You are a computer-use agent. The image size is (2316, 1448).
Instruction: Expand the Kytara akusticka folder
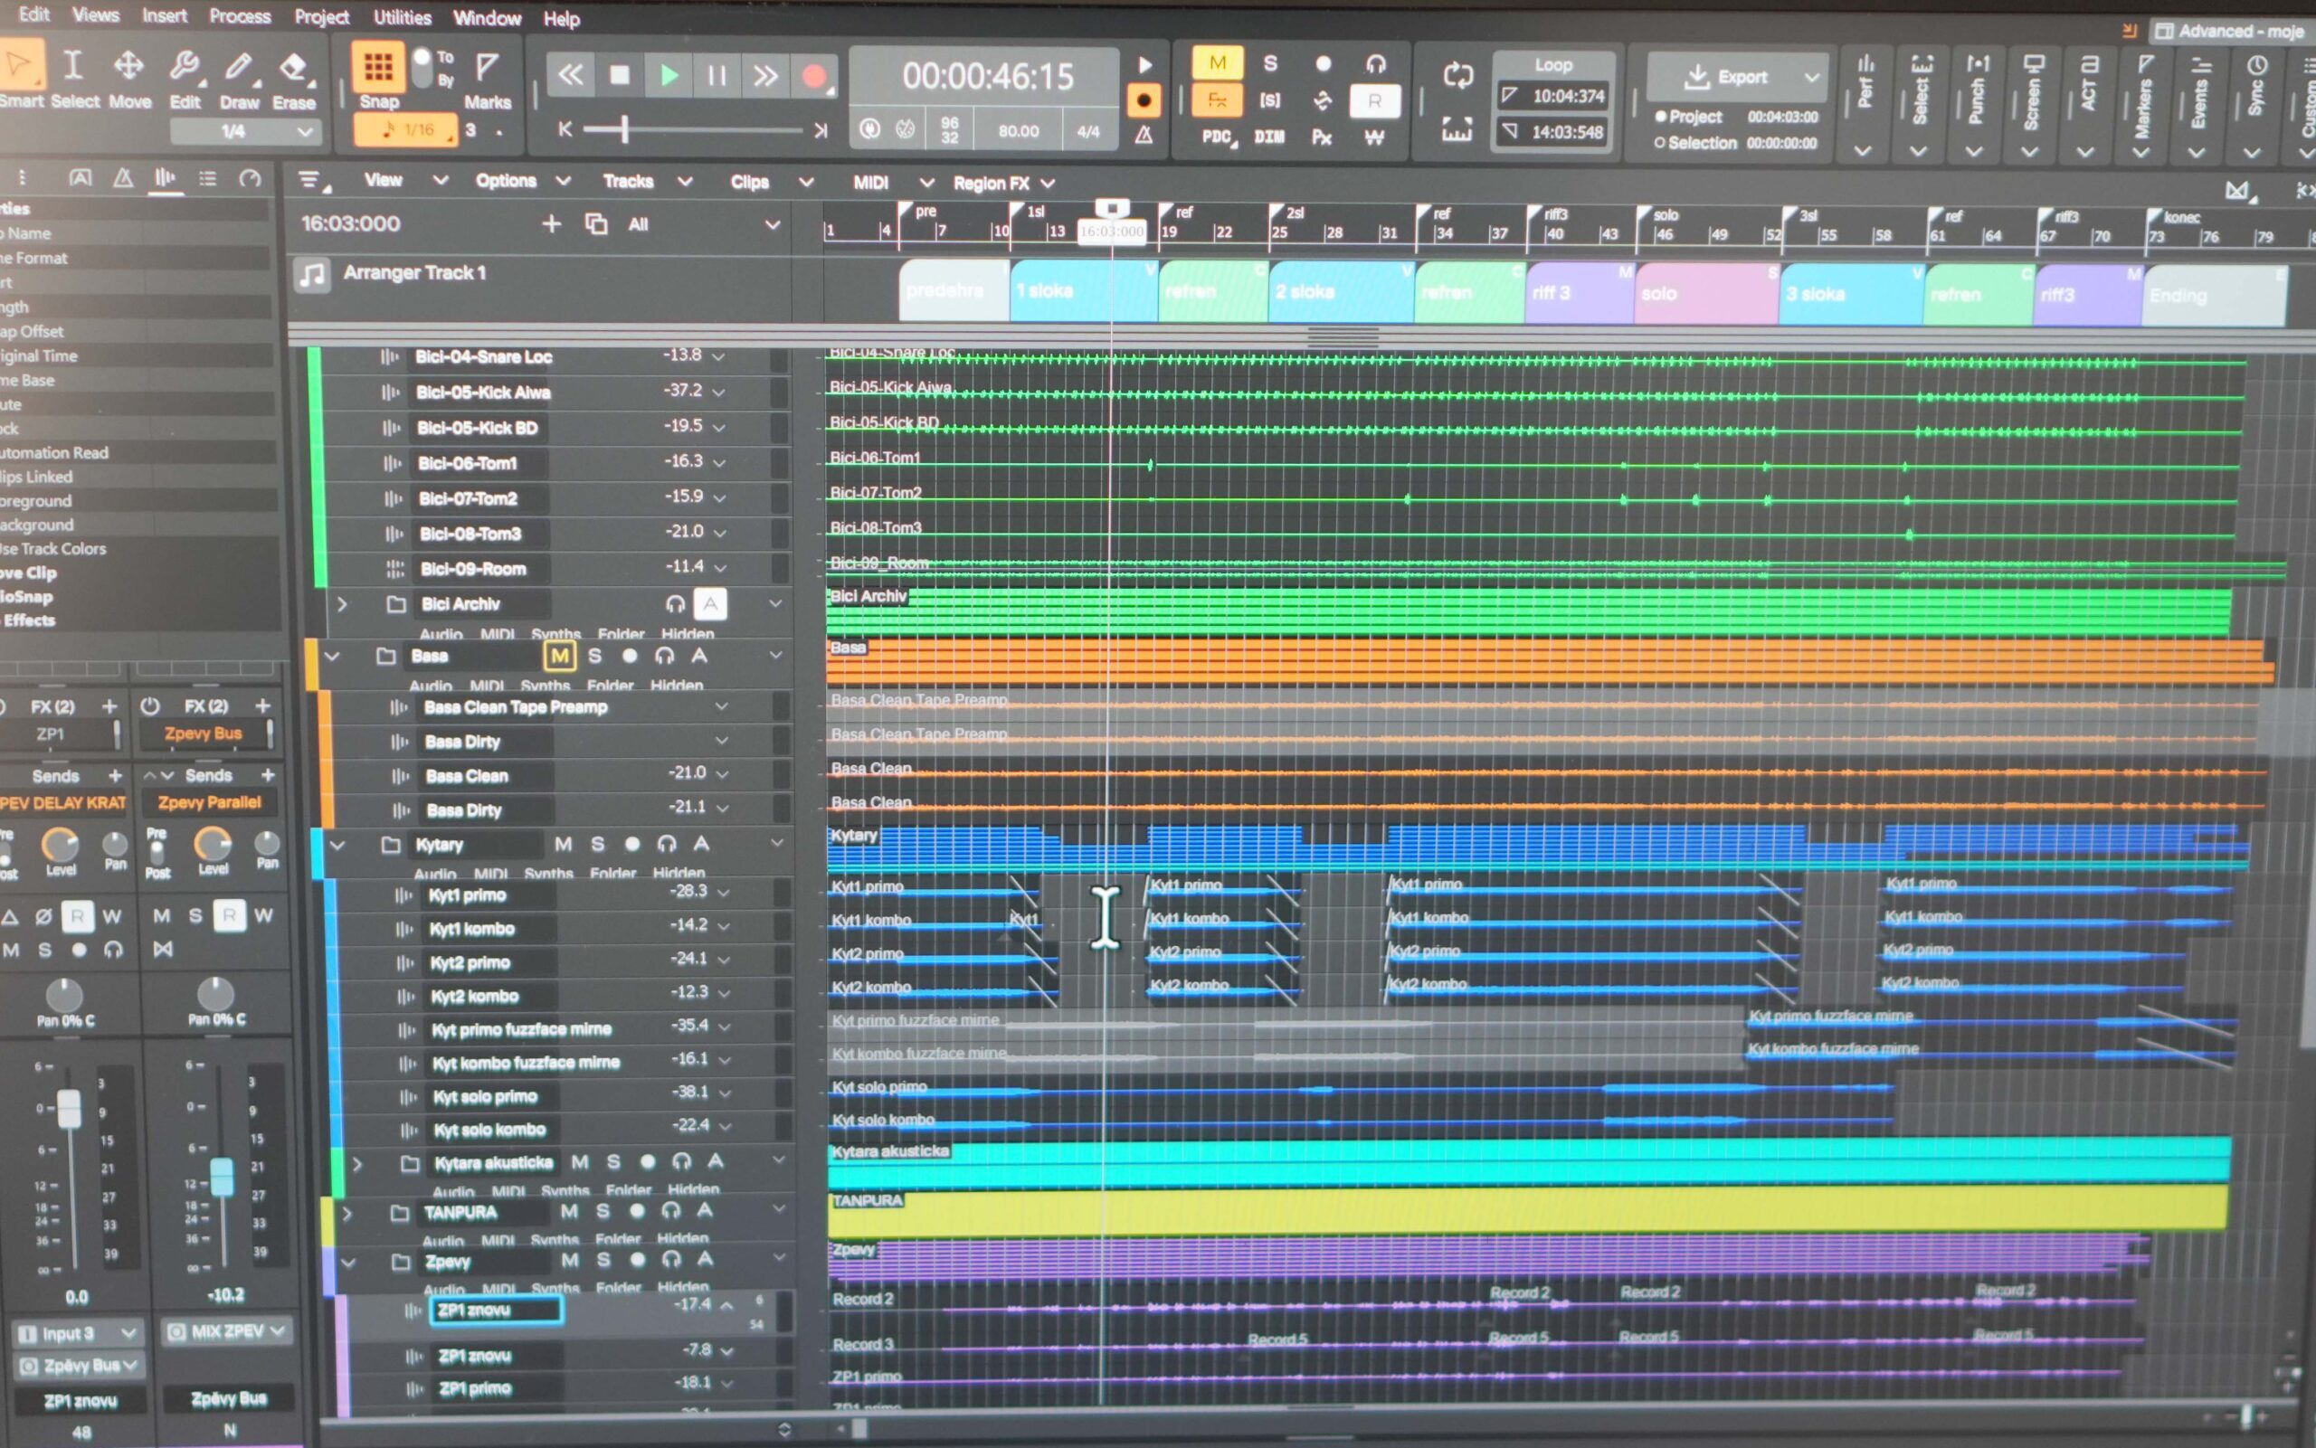[357, 1165]
